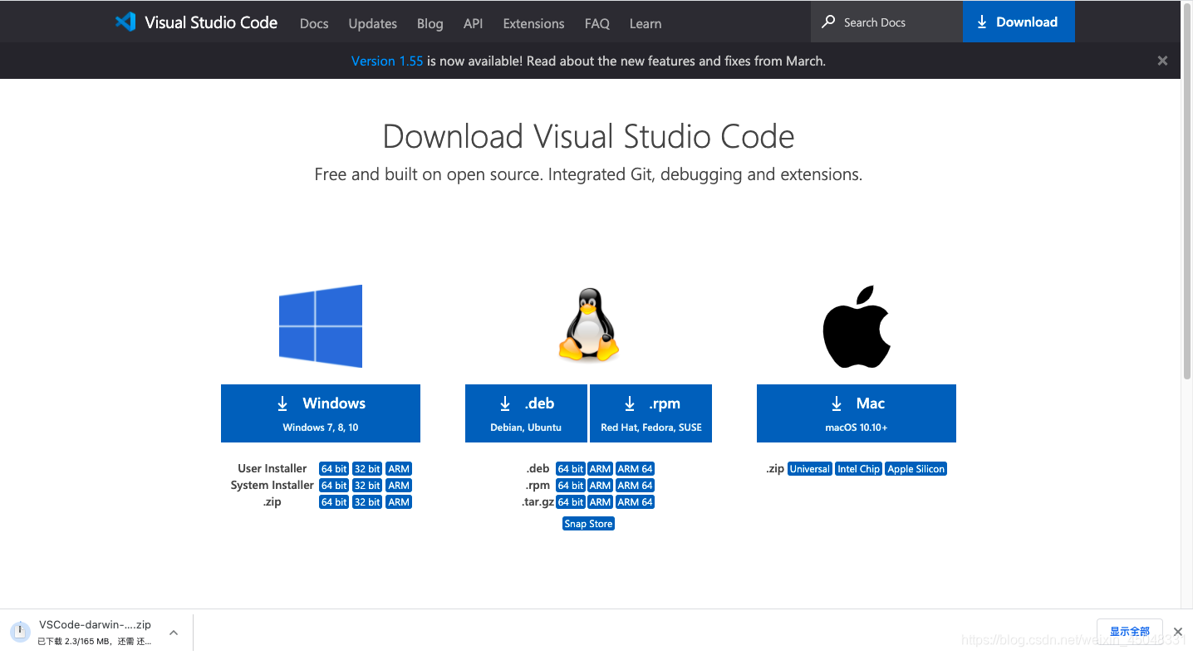Select Windows .zip 32 bit
The image size is (1193, 655).
[x=367, y=502]
